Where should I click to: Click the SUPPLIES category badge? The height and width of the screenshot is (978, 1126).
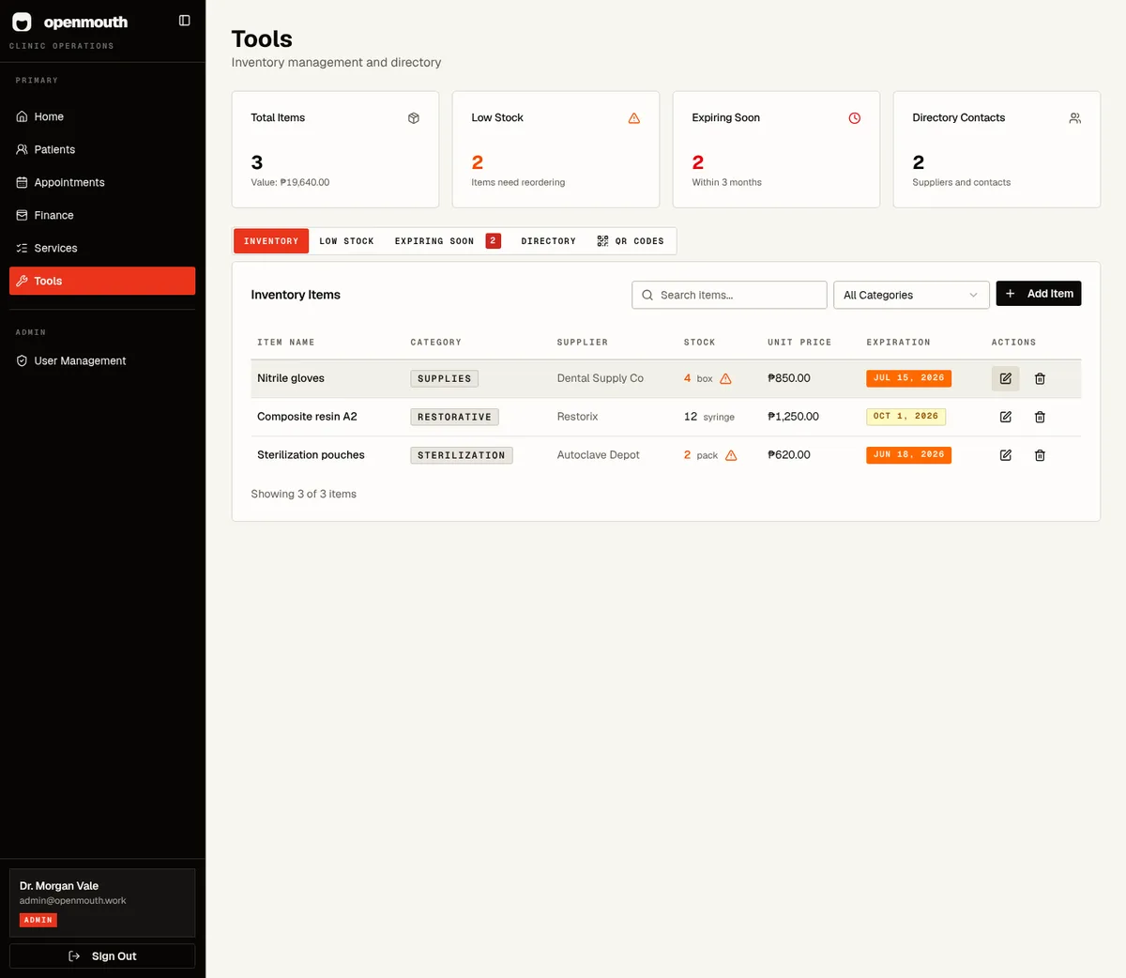pyautogui.click(x=445, y=378)
